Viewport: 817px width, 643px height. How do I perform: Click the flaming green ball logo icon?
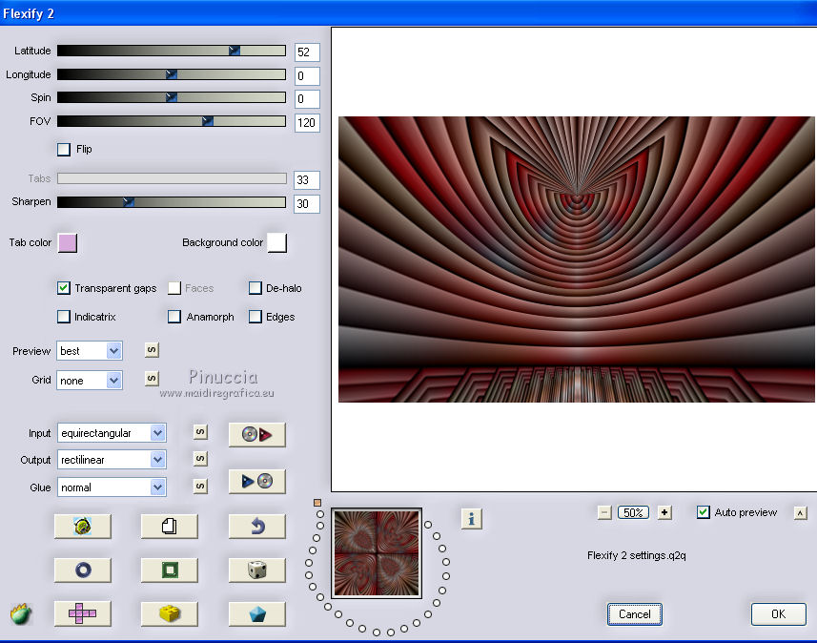click(x=21, y=614)
